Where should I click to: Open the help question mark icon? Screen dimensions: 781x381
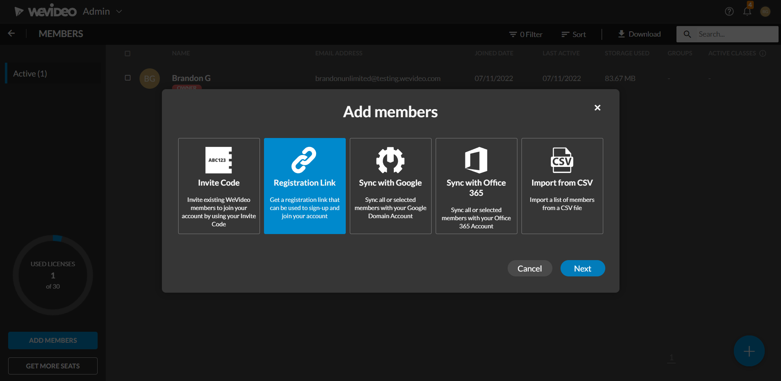(x=729, y=11)
